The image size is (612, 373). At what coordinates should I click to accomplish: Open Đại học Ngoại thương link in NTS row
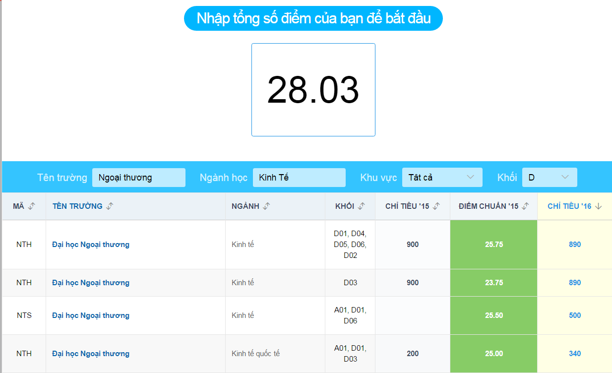click(x=91, y=315)
